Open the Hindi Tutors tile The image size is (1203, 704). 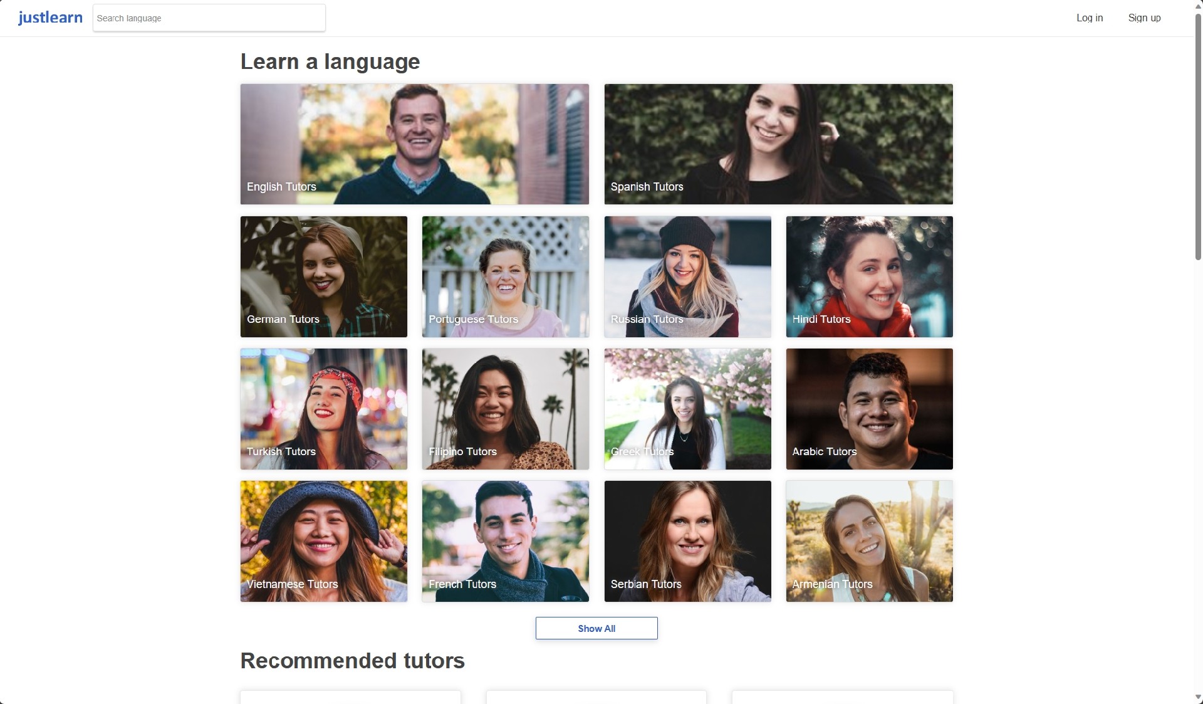coord(869,276)
